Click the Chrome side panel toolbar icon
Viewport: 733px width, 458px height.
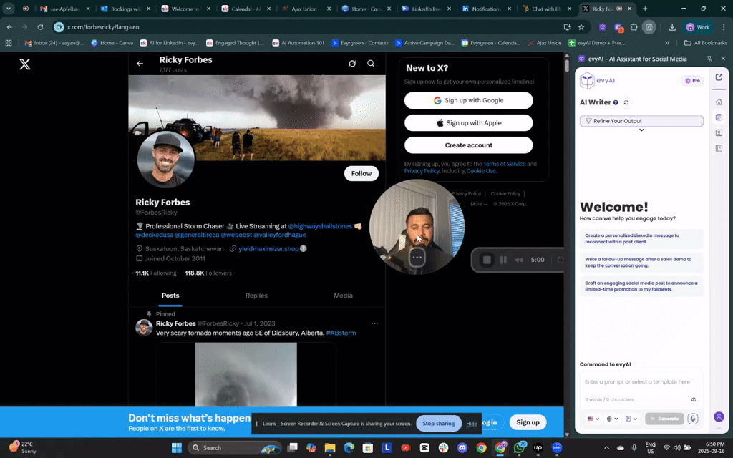[x=649, y=27]
